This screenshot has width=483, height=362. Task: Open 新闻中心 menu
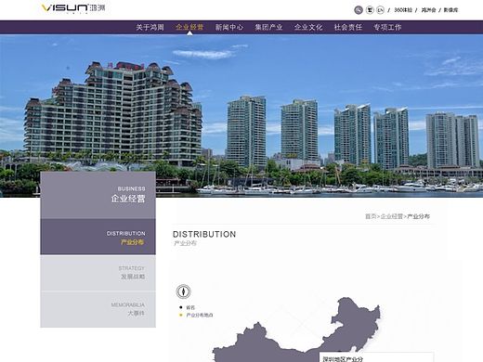tap(229, 27)
